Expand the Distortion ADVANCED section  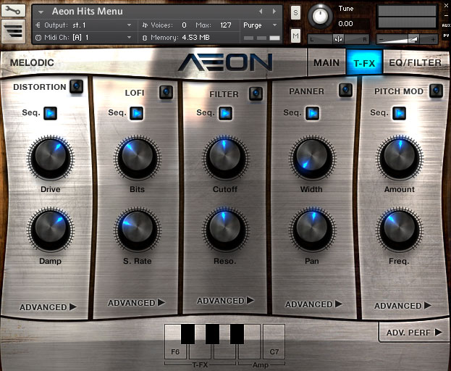48,307
